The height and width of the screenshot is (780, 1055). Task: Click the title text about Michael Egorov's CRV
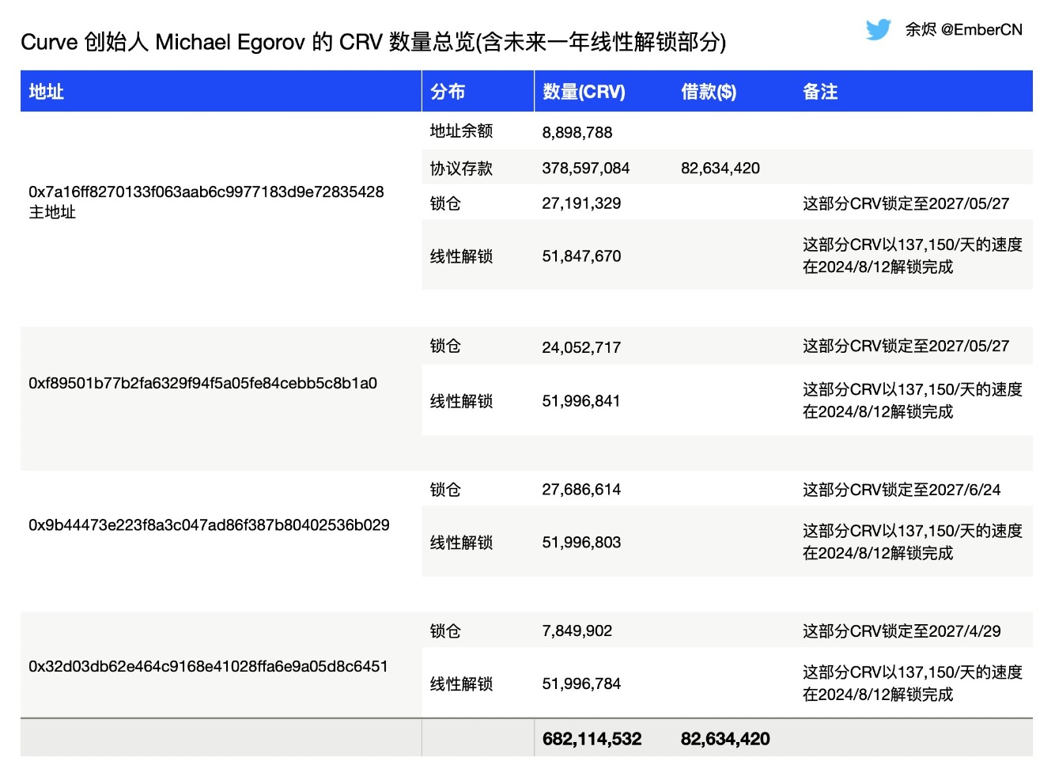[373, 42]
